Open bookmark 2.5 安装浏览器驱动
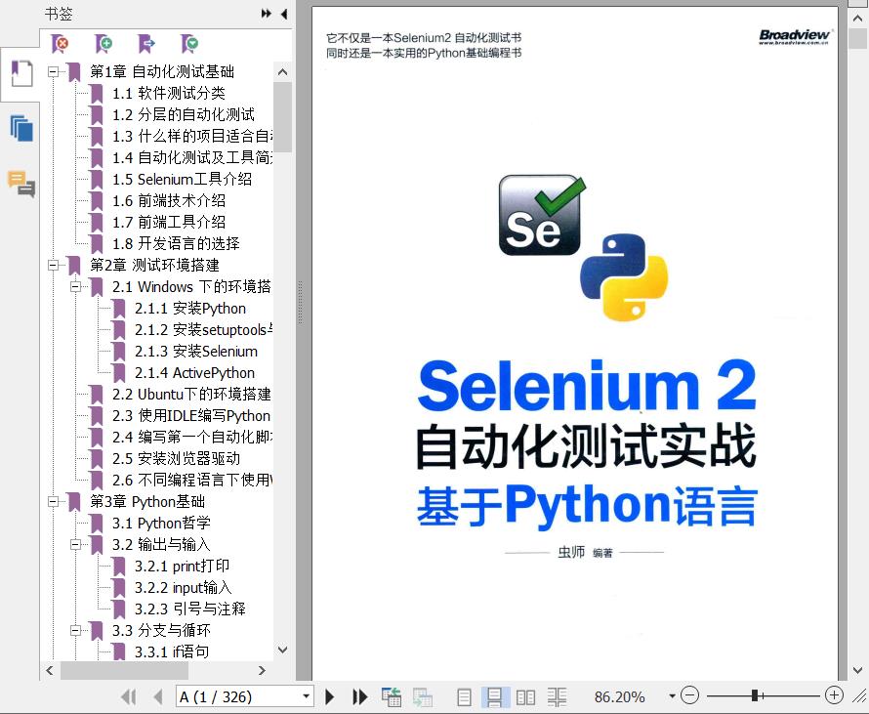The width and height of the screenshot is (869, 714). (x=176, y=458)
